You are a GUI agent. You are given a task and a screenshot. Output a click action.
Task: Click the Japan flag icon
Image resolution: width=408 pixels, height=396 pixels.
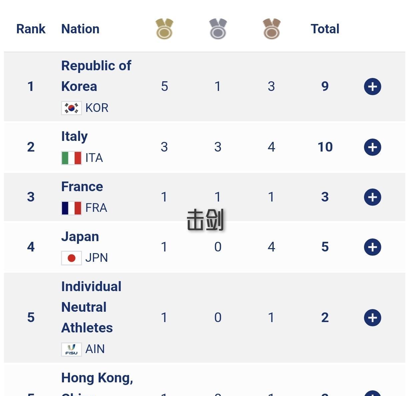pos(71,258)
